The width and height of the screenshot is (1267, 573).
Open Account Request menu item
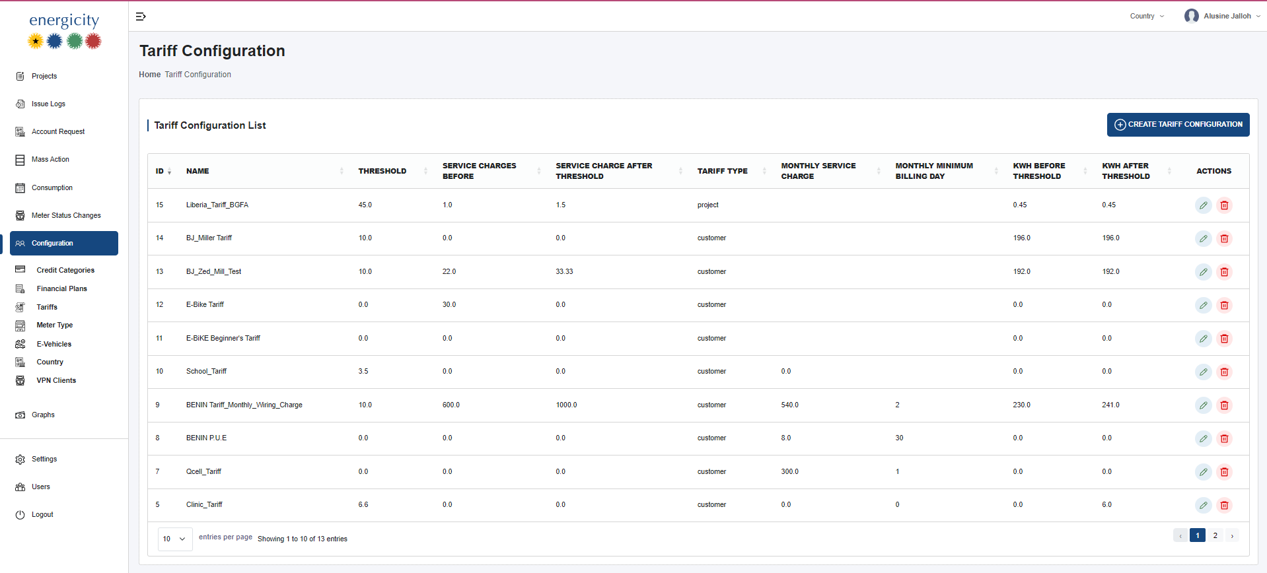pyautogui.click(x=58, y=131)
